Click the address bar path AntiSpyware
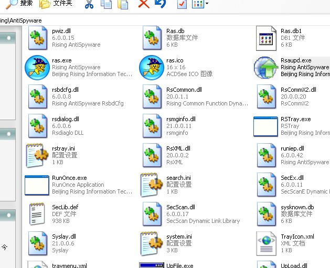Viewport: 330px width, 268px height. click(21, 20)
